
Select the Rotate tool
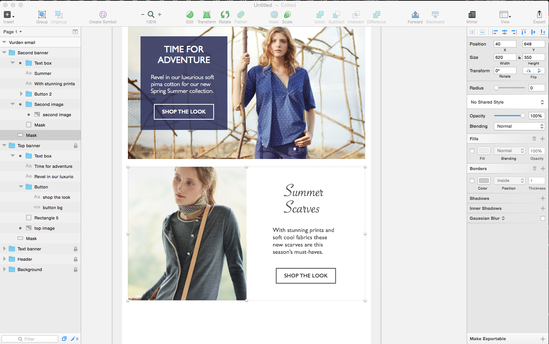225,15
